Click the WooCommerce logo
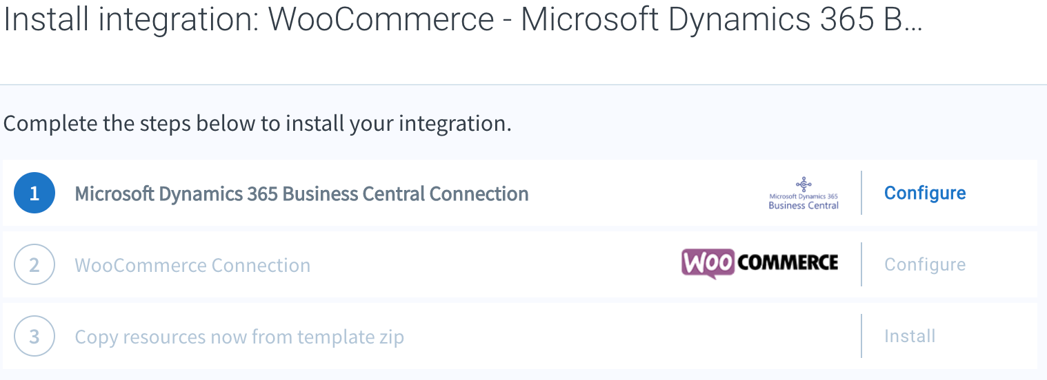The image size is (1047, 380). point(759,264)
